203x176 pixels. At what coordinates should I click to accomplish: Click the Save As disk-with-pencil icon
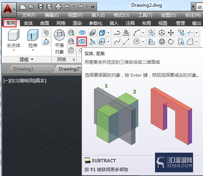coord(49,7)
